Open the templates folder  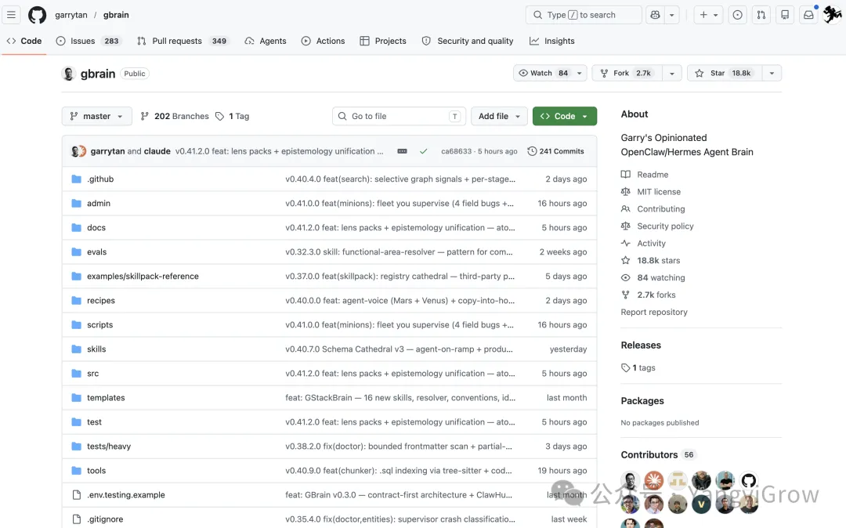(x=106, y=397)
